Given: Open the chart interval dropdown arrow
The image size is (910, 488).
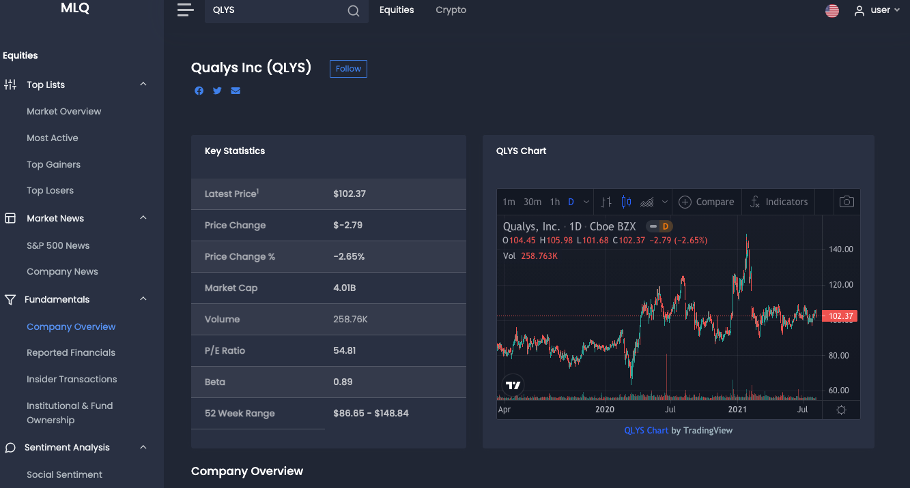Looking at the screenshot, I should point(586,202).
